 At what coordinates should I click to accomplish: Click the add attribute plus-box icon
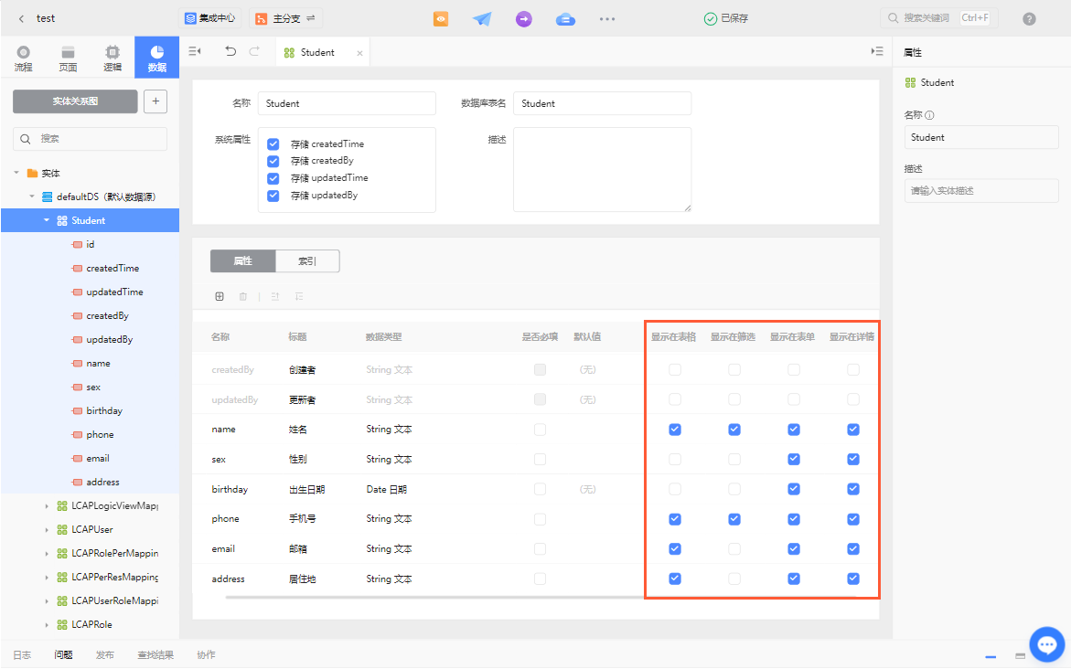[x=220, y=296]
